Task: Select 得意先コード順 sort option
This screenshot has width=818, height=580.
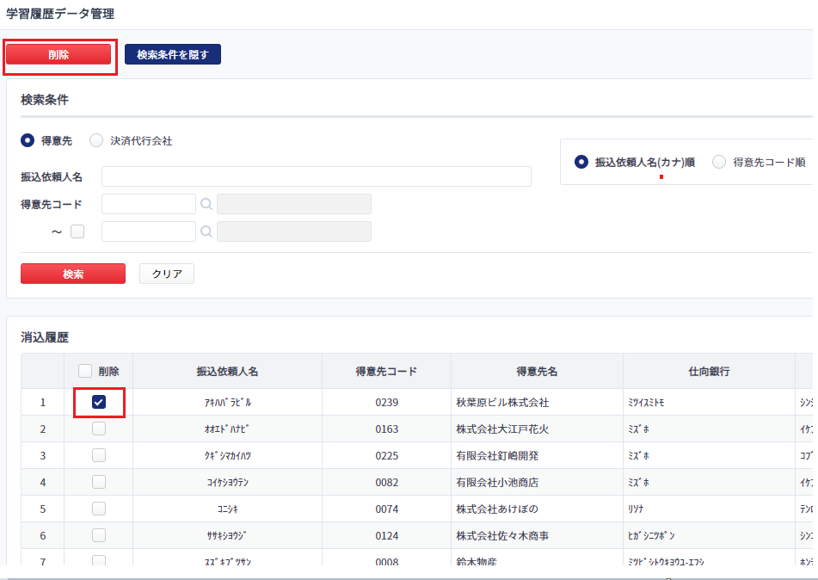Action: pos(719,163)
